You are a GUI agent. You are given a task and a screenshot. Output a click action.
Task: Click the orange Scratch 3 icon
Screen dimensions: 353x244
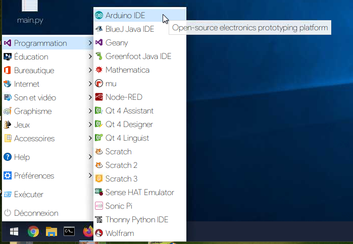point(99,178)
